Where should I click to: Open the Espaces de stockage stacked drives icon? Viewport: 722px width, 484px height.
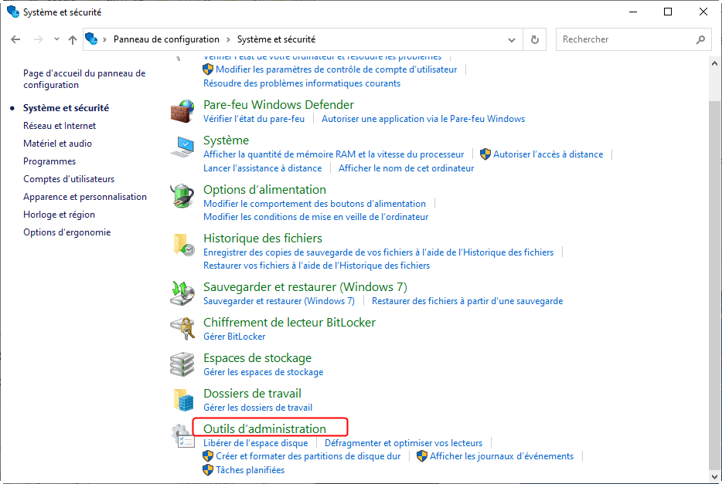click(182, 364)
